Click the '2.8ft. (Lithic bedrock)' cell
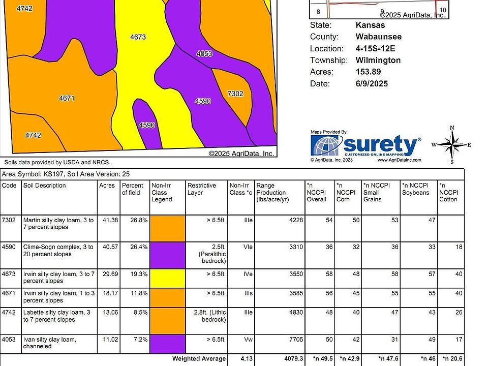This screenshot has width=488, height=366. click(x=210, y=316)
